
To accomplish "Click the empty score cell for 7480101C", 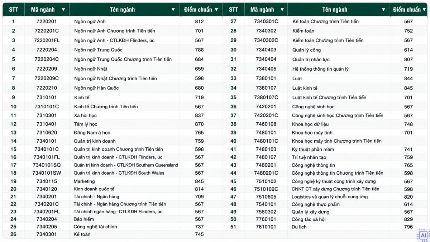I will coord(408,141).
